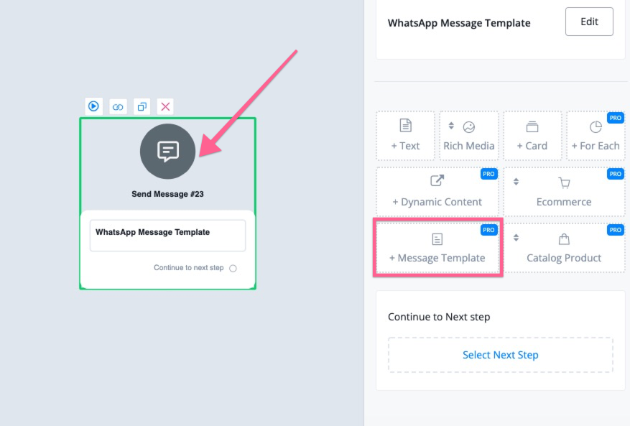Open the Select Next Step link
The height and width of the screenshot is (426, 630).
coord(500,355)
